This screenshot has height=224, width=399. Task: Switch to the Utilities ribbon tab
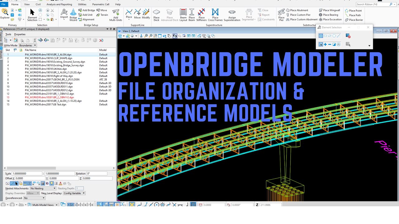(82, 4)
